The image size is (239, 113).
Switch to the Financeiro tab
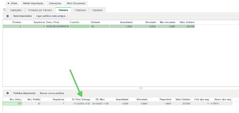[x=80, y=10]
